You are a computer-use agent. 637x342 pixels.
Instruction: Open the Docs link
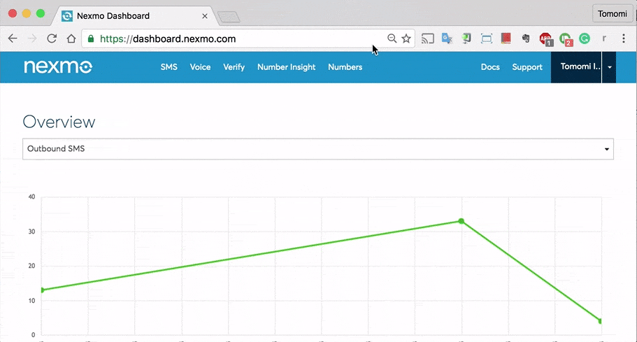490,67
